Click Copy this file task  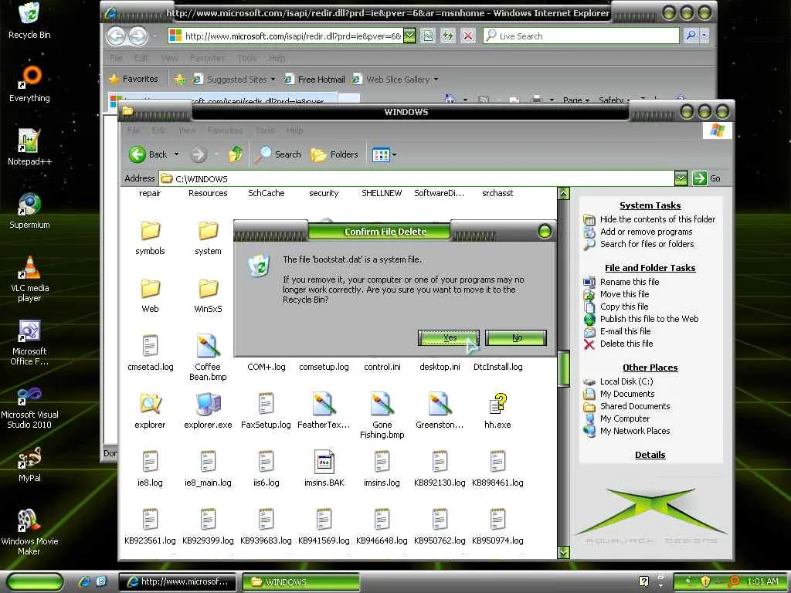(x=624, y=307)
